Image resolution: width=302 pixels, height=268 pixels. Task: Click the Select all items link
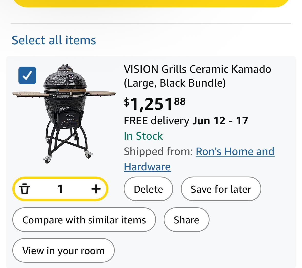click(54, 40)
